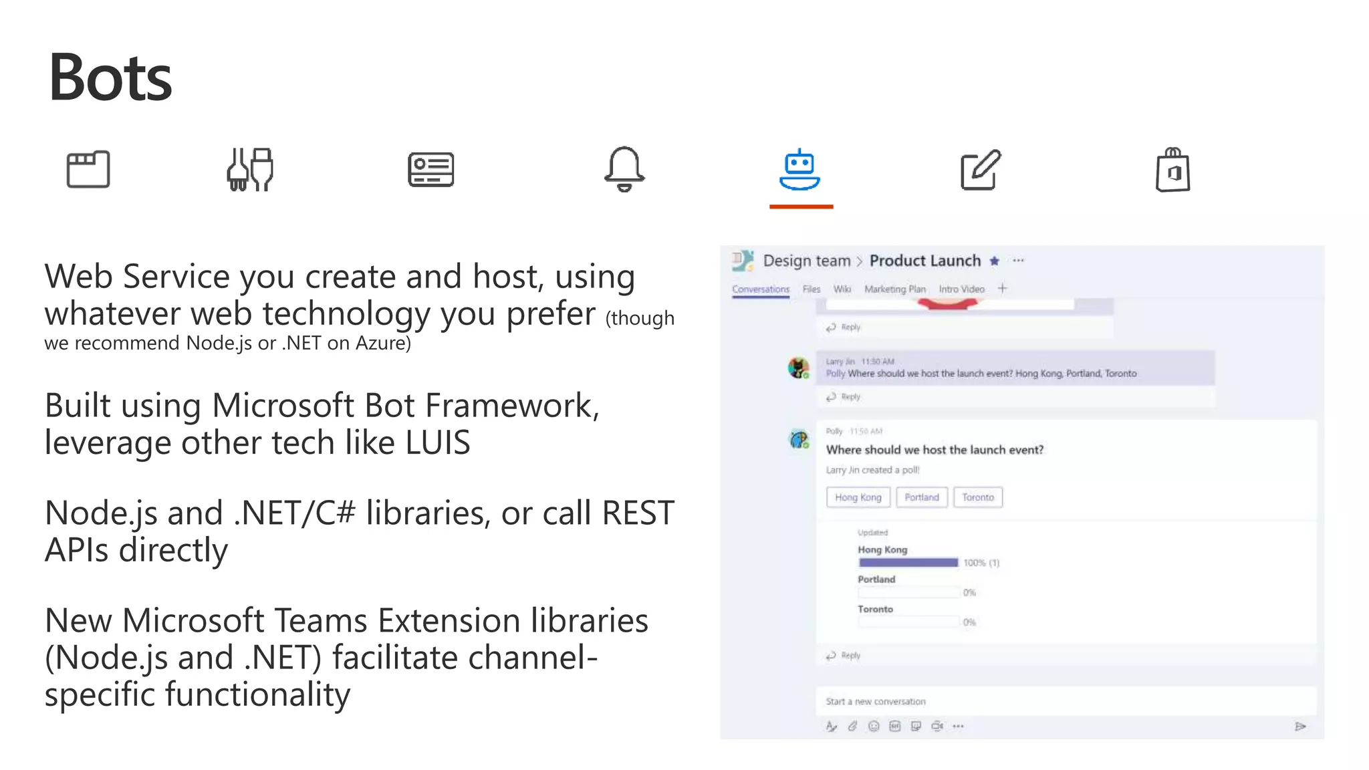The height and width of the screenshot is (770, 1369).
Task: Click the tabs window icon in slide header
Action: click(x=88, y=169)
